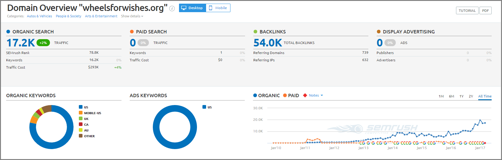Select the All Time range

pos(485,96)
